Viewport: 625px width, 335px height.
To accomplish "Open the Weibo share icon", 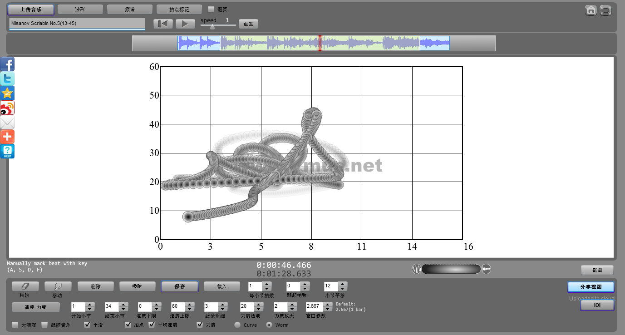I will (7, 108).
